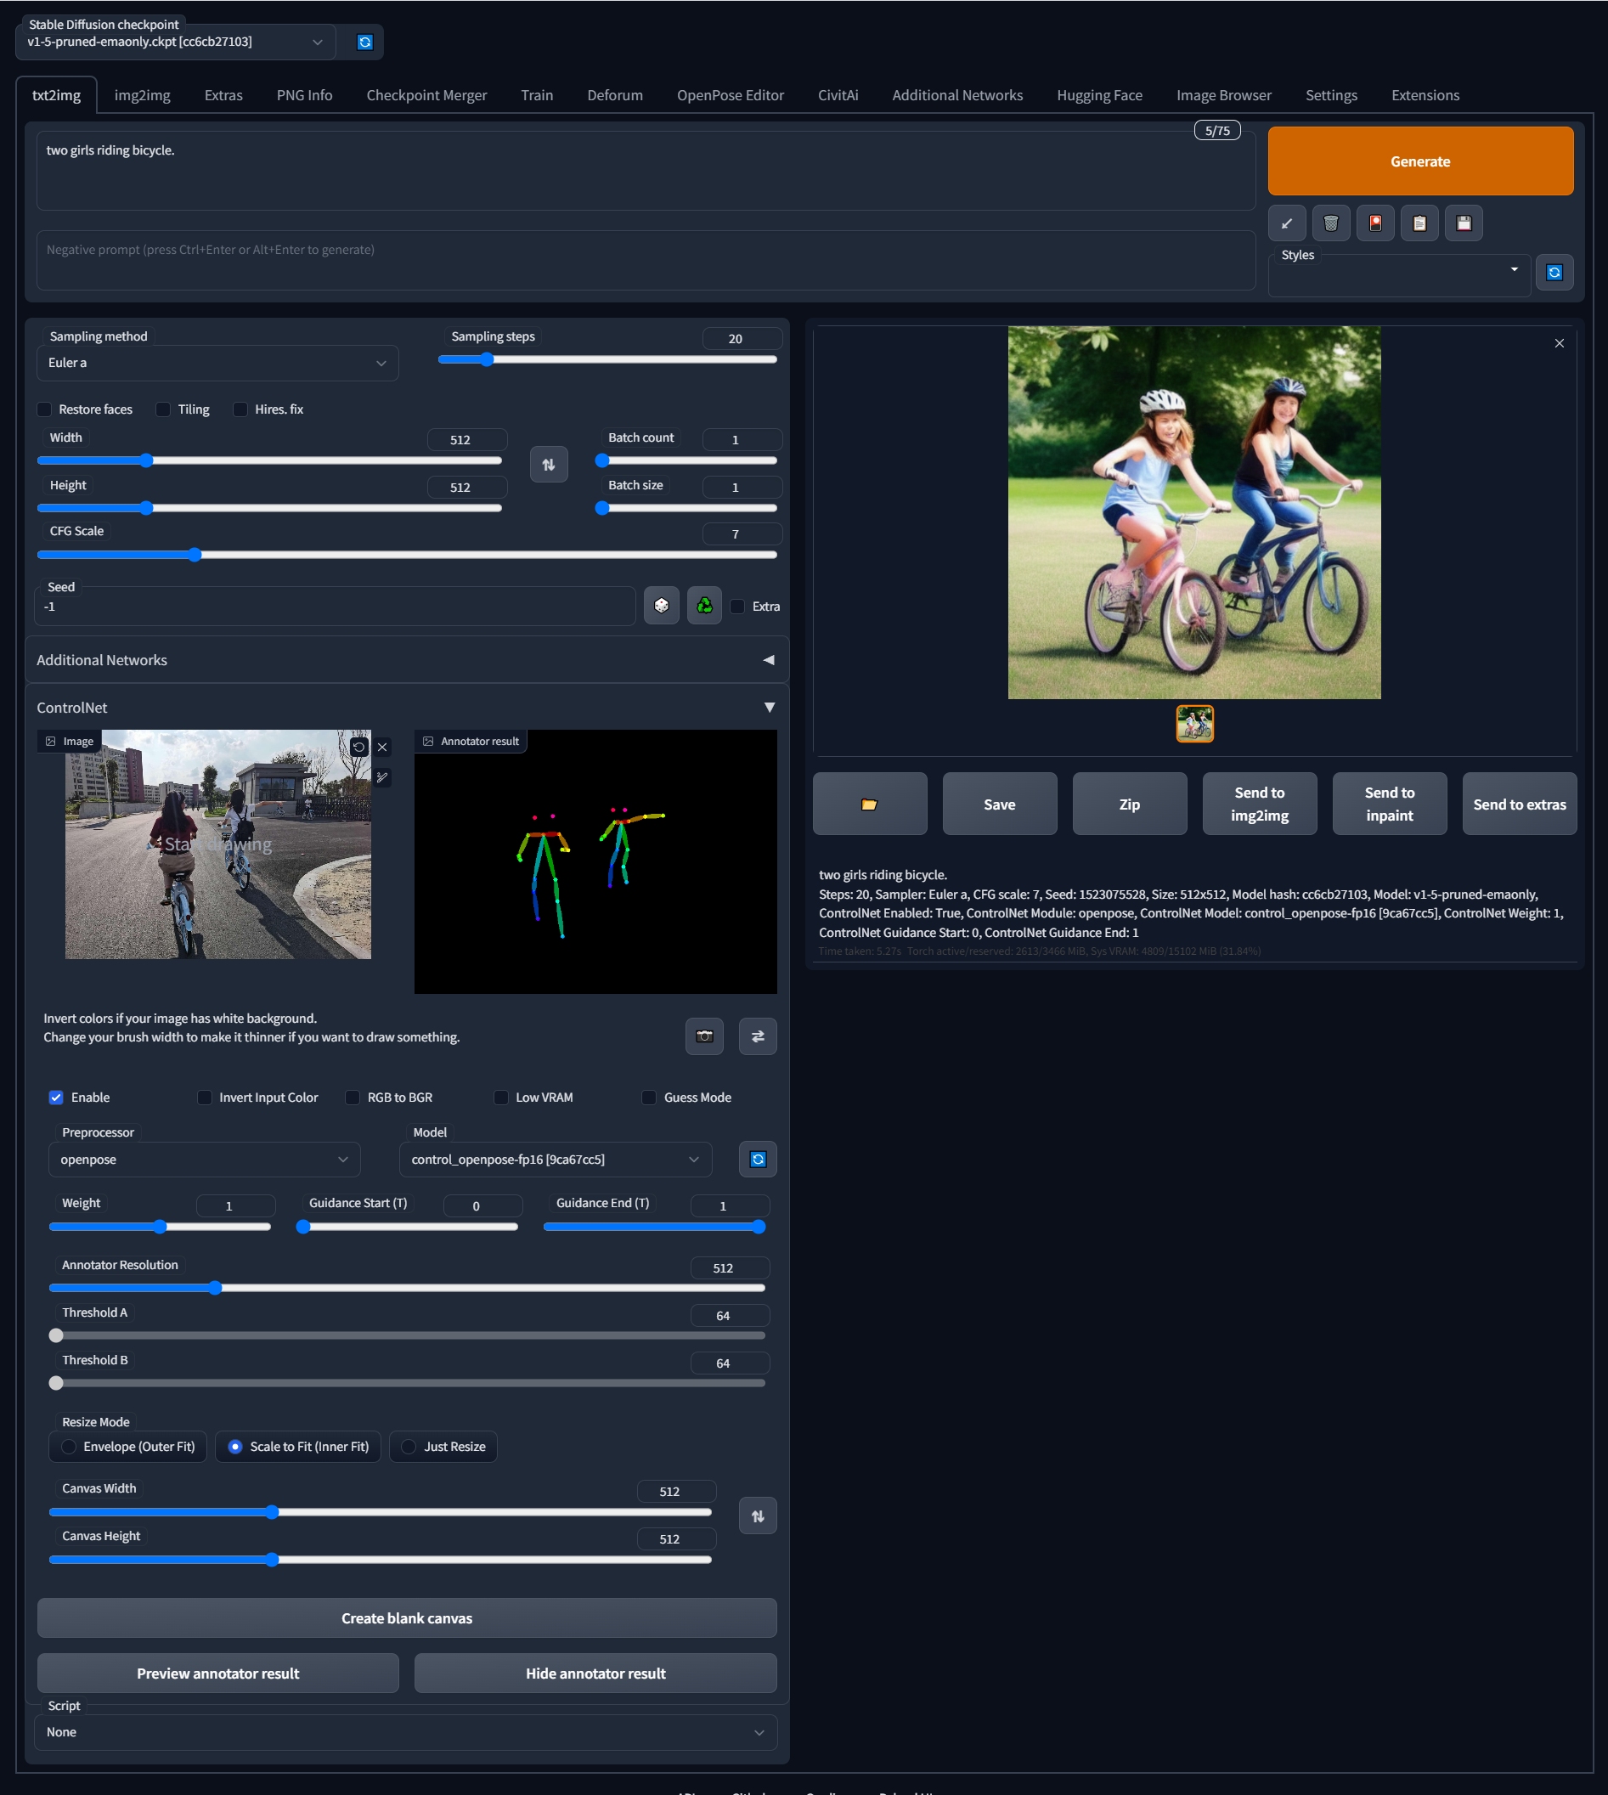Enable the Restore faces option

(44, 409)
